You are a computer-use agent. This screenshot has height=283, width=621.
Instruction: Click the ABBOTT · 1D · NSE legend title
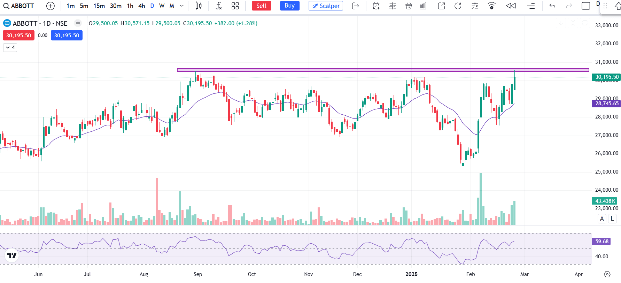point(40,23)
